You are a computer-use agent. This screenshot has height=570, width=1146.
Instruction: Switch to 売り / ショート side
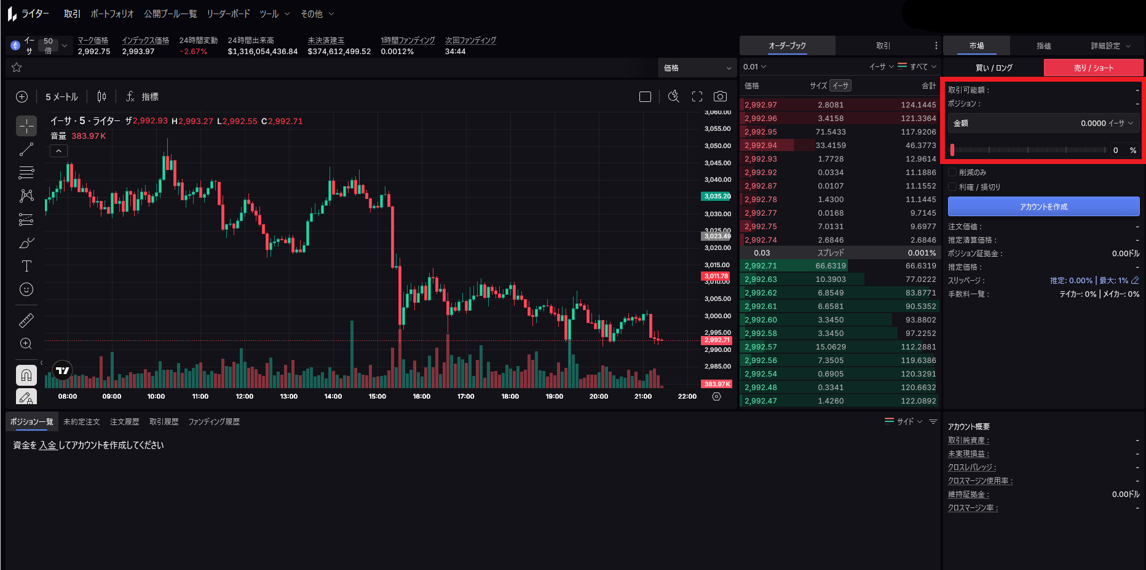pyautogui.click(x=1093, y=68)
